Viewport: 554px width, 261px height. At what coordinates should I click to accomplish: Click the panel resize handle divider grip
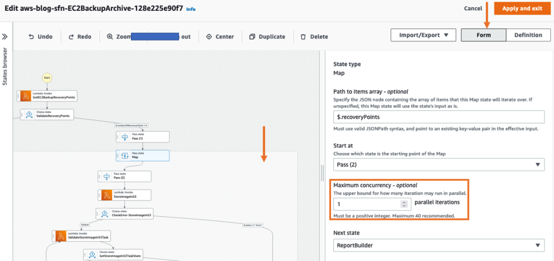pos(322,173)
